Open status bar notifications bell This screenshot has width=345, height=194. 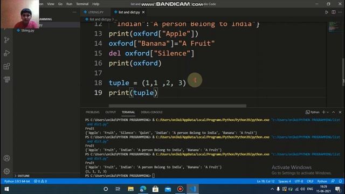tap(340, 181)
